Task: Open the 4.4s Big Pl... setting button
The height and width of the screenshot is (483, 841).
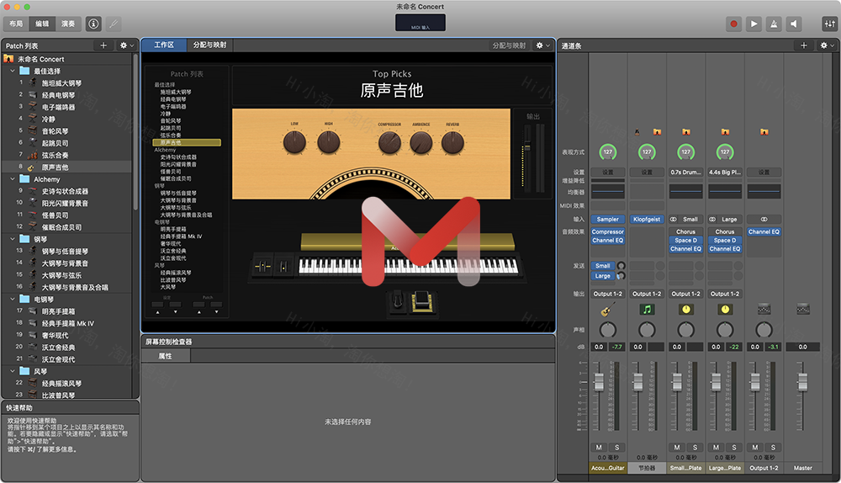Action: coord(725,172)
